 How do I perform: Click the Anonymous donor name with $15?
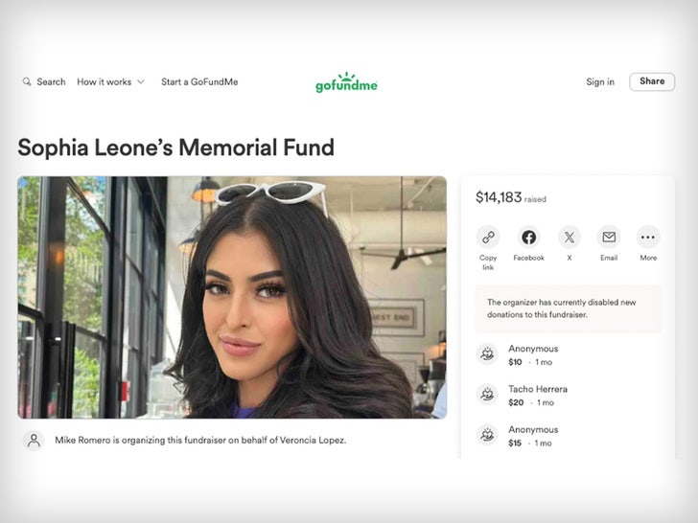(533, 429)
